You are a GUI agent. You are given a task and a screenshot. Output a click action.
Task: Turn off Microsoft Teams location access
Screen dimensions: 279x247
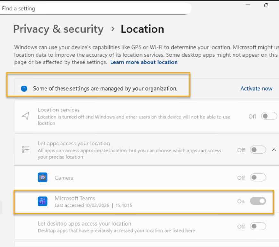coord(258,202)
